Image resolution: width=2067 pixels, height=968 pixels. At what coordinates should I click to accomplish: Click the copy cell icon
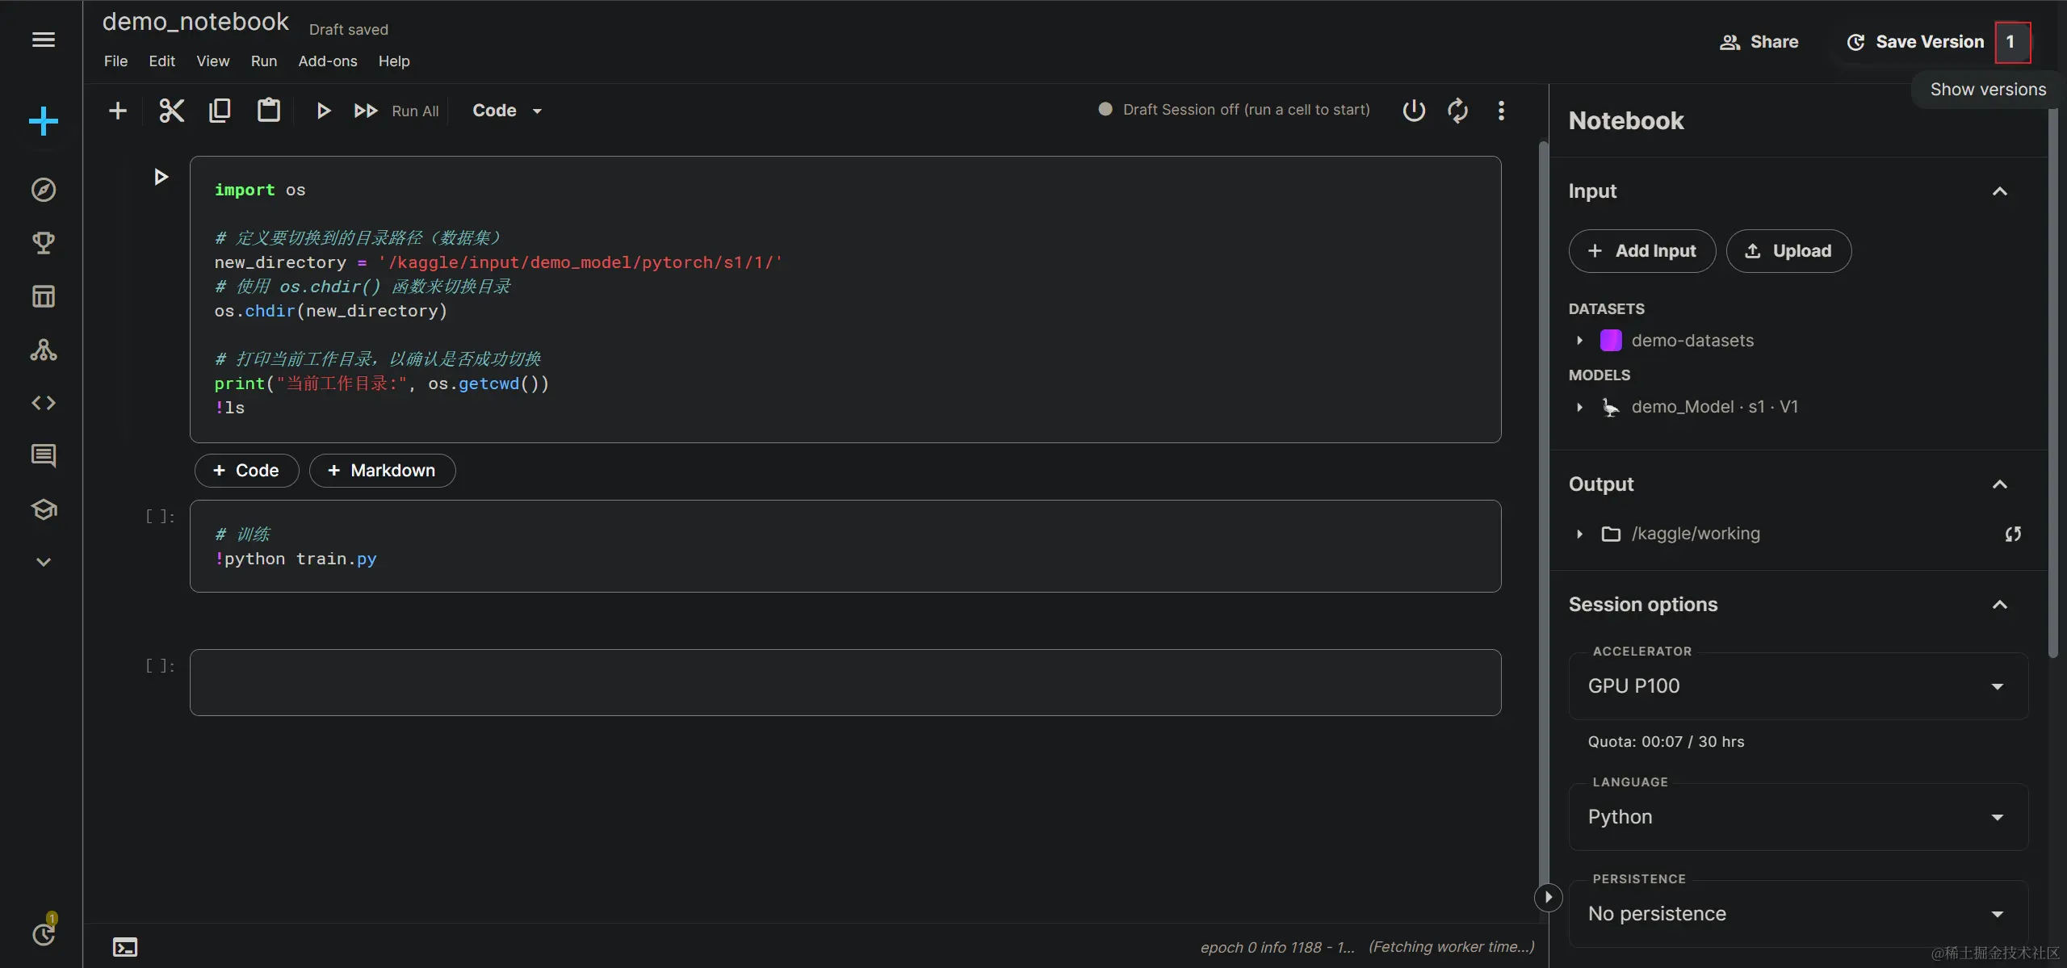tap(220, 111)
